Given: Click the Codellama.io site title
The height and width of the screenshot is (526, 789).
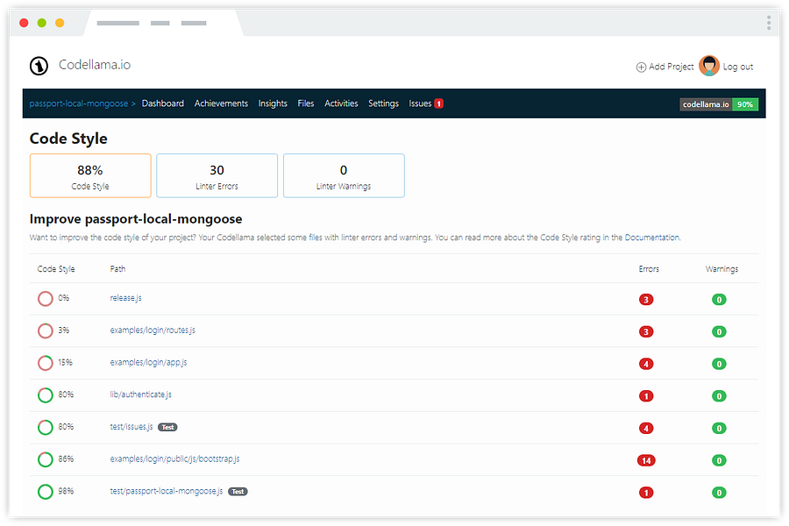Looking at the screenshot, I should tap(95, 65).
